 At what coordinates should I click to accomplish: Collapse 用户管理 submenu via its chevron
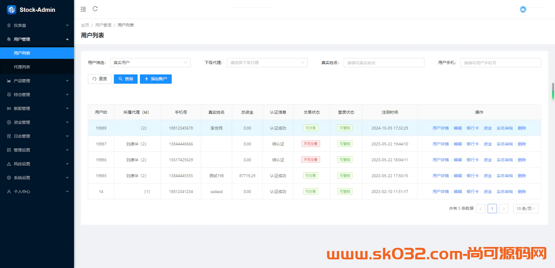67,39
